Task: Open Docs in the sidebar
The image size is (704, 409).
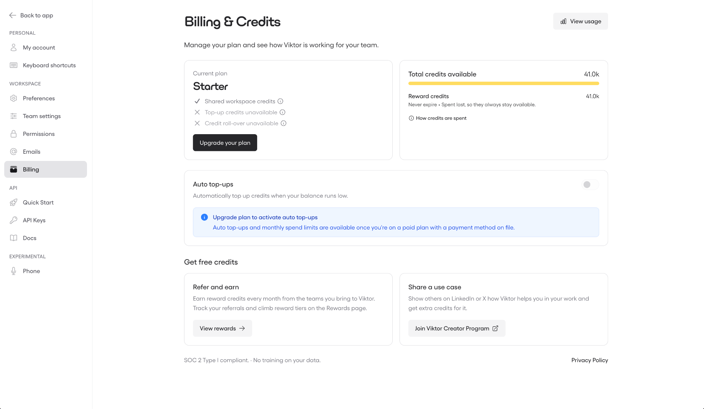Action: (45, 238)
